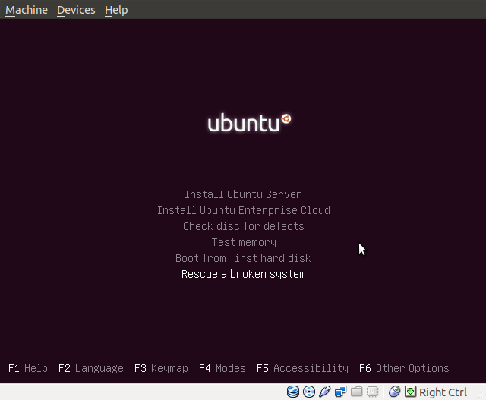The height and width of the screenshot is (400, 486).
Task: Click the F6 Other Options entry
Action: (404, 368)
